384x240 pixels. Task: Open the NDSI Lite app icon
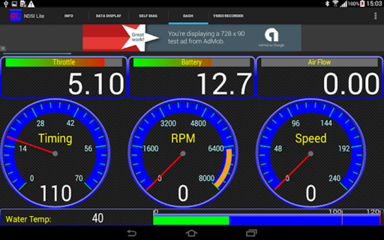[x=15, y=16]
